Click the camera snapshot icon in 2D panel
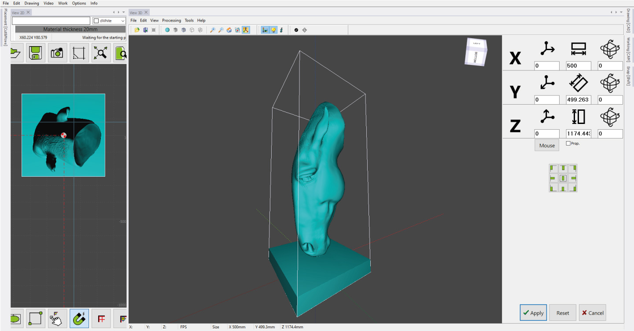 pyautogui.click(x=58, y=53)
